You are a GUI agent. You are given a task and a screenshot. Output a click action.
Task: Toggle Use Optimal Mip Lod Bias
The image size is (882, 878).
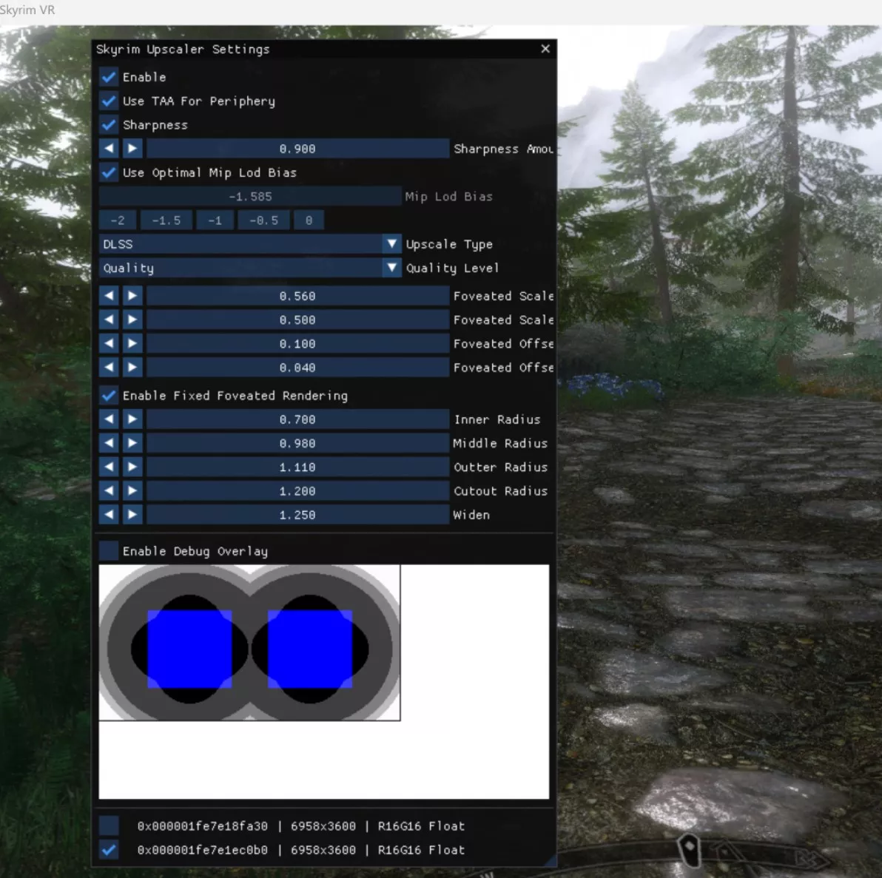pos(109,172)
